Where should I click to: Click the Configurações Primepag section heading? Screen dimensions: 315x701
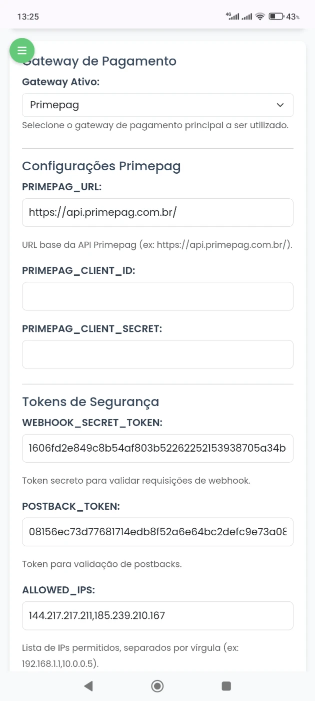click(x=101, y=166)
